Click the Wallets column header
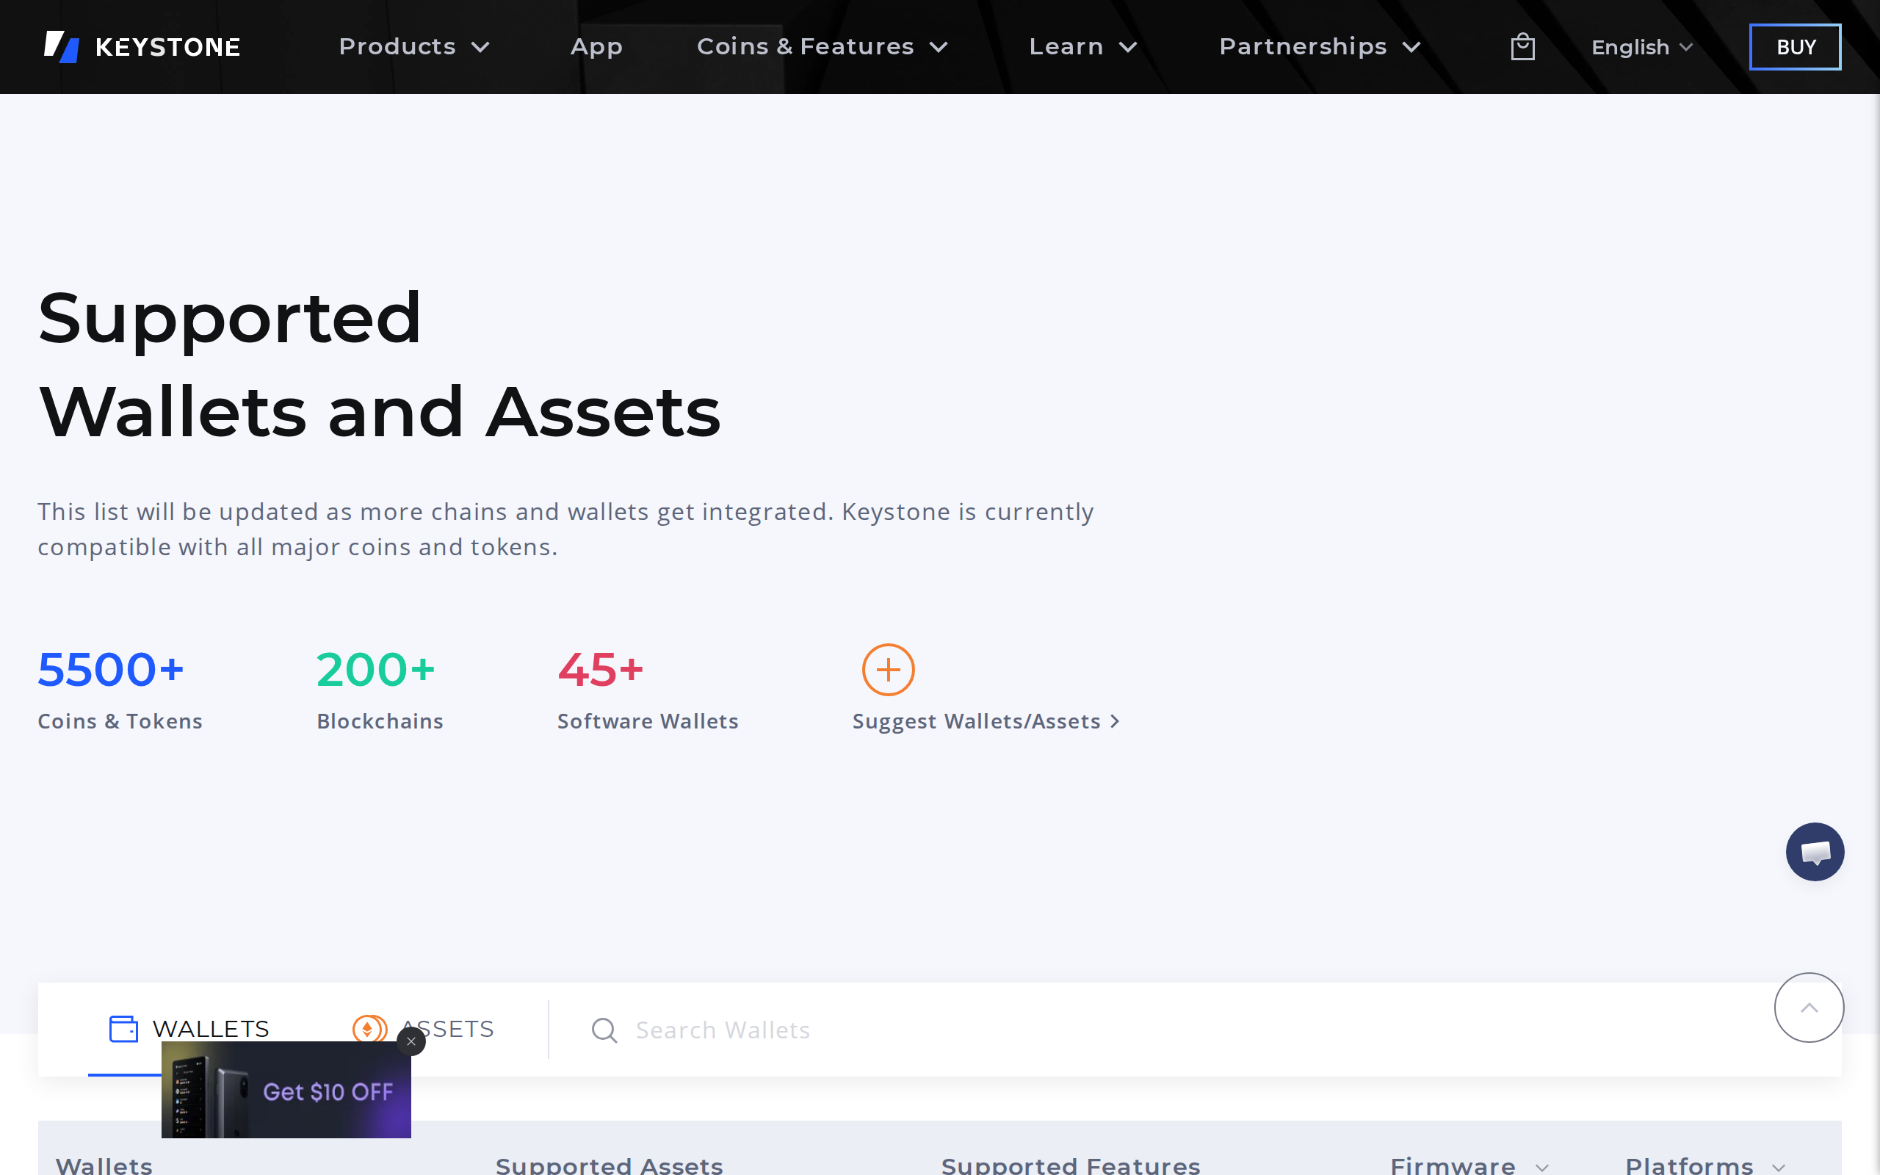The width and height of the screenshot is (1880, 1175). 104,1165
